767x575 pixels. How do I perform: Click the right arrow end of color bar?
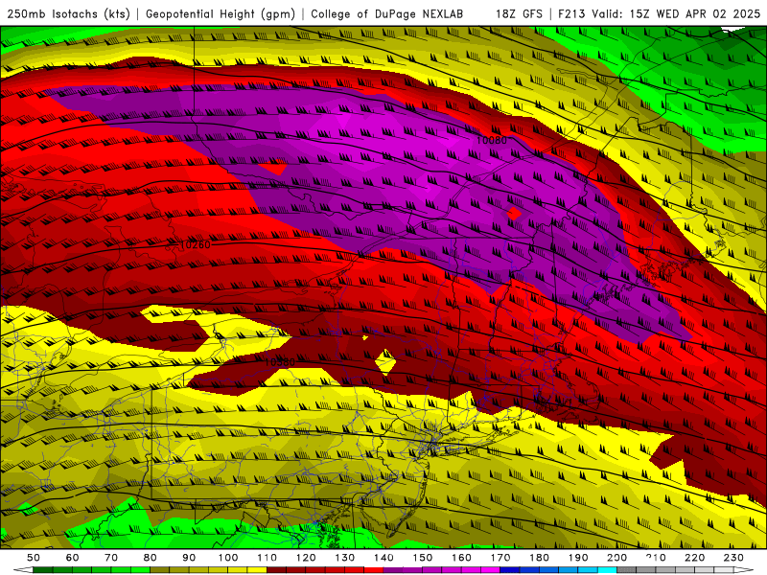(x=744, y=570)
